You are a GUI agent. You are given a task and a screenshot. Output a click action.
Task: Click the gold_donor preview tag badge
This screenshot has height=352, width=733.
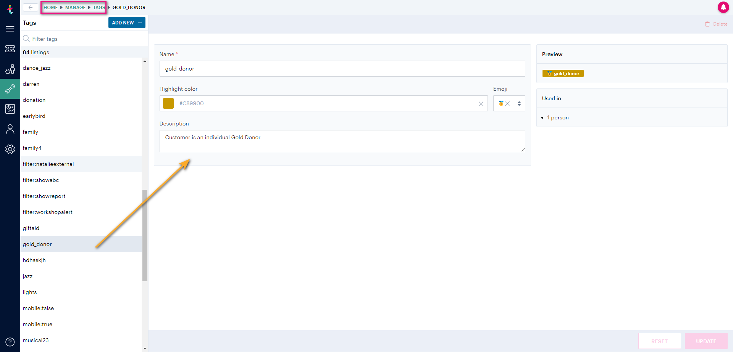click(x=563, y=74)
